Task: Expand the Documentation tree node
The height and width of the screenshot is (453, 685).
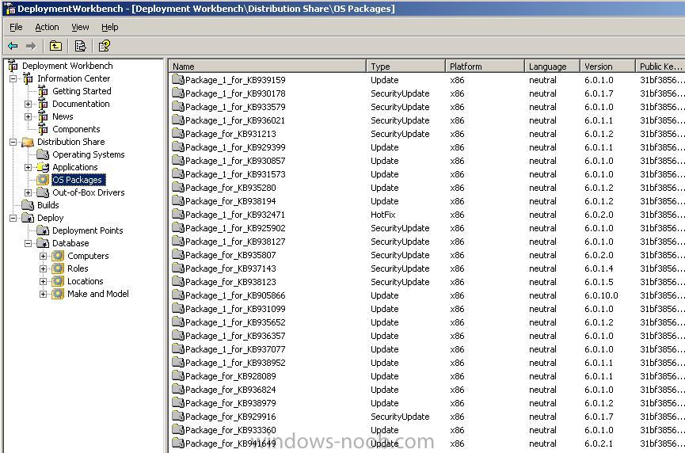Action: click(x=28, y=104)
